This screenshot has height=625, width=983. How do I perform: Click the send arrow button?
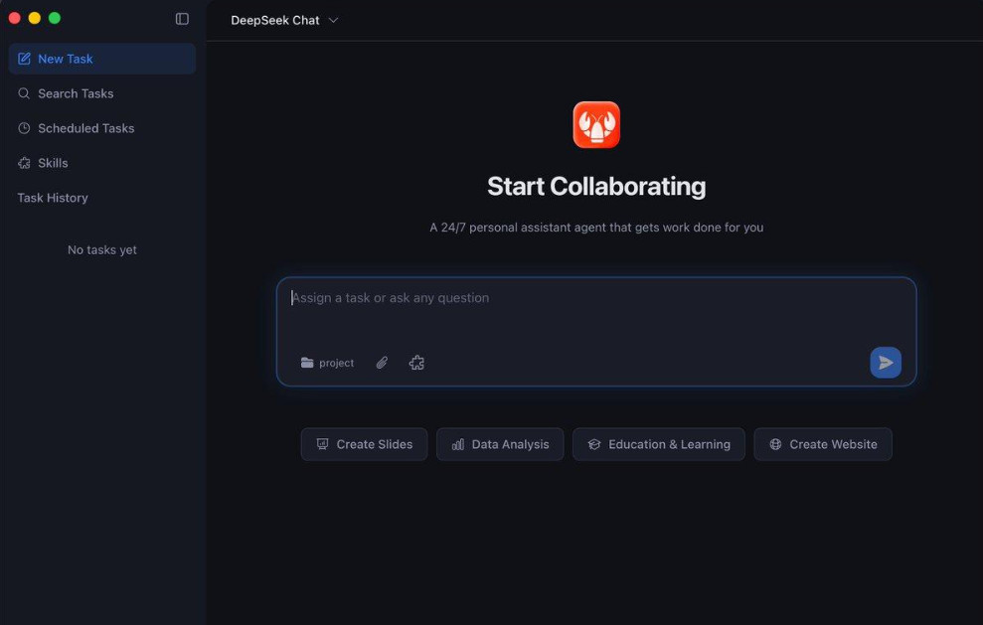tap(886, 363)
